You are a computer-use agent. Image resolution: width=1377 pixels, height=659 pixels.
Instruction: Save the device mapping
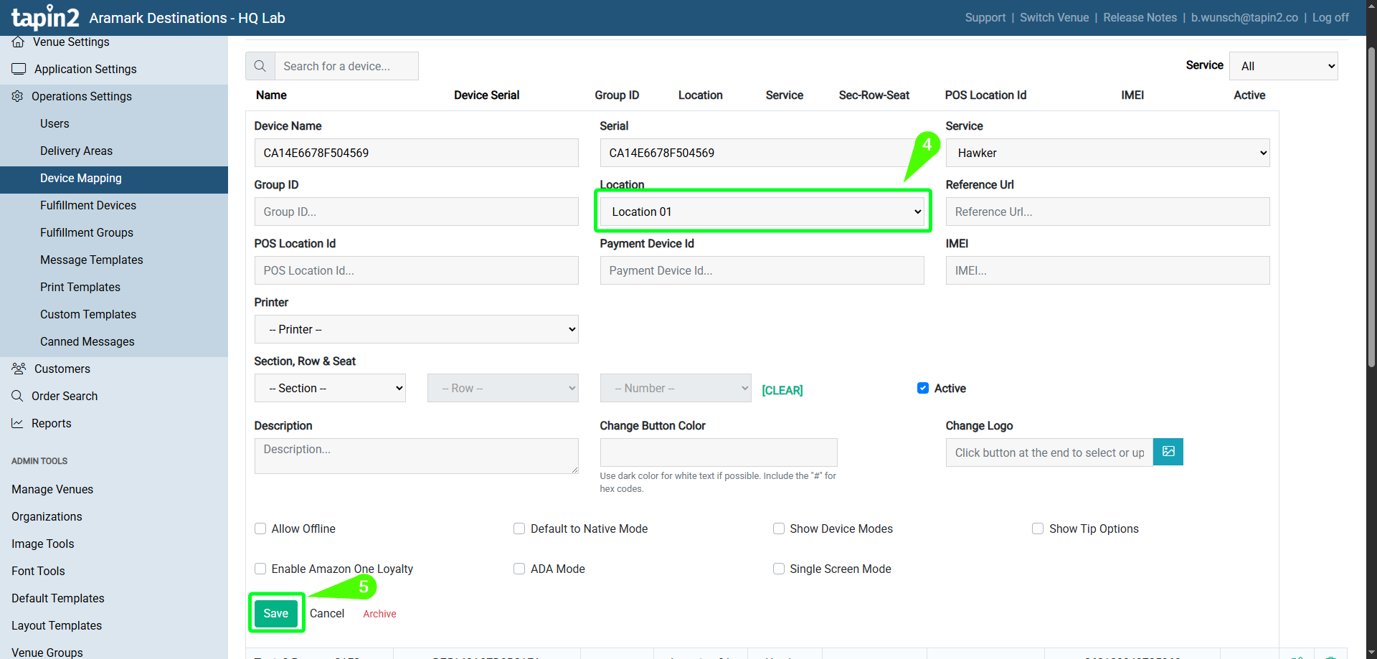276,613
